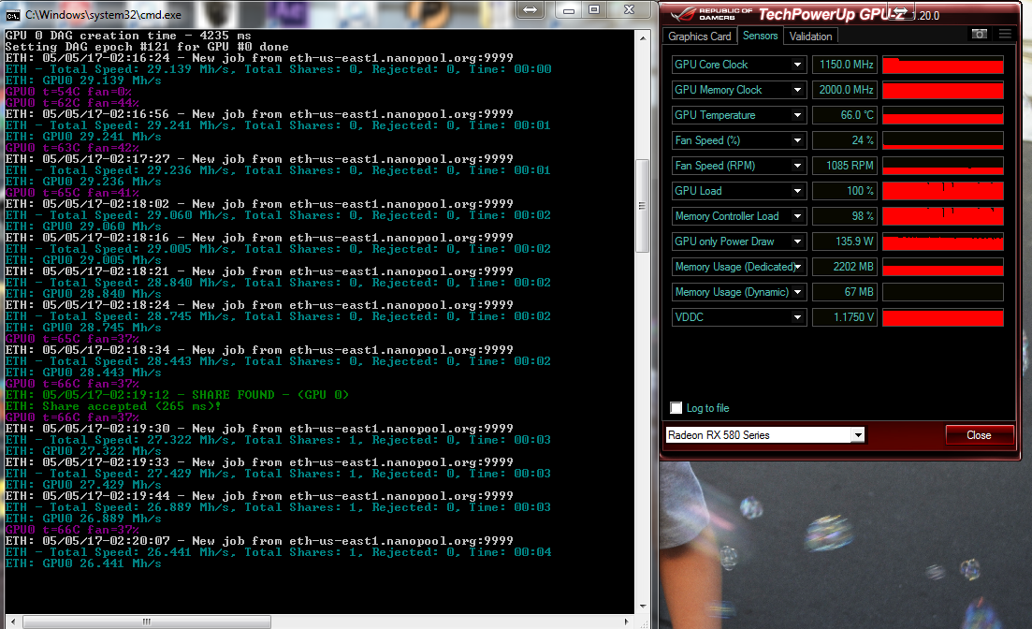Click the 135.9 W power draw value

(845, 241)
